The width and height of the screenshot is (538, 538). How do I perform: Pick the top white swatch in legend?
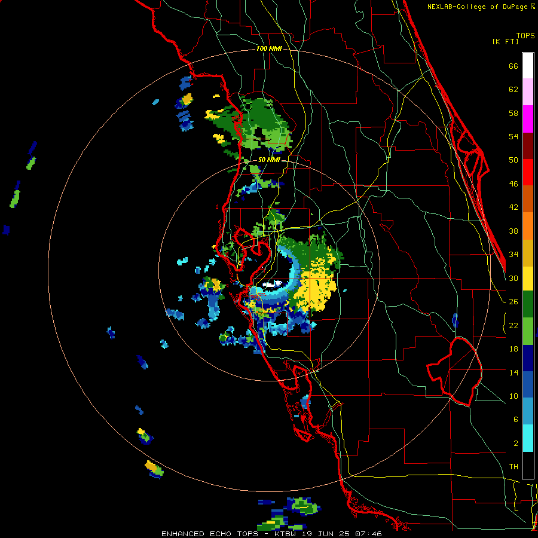(528, 66)
